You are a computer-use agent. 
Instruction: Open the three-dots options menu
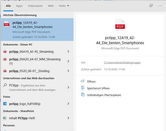(160, 6)
